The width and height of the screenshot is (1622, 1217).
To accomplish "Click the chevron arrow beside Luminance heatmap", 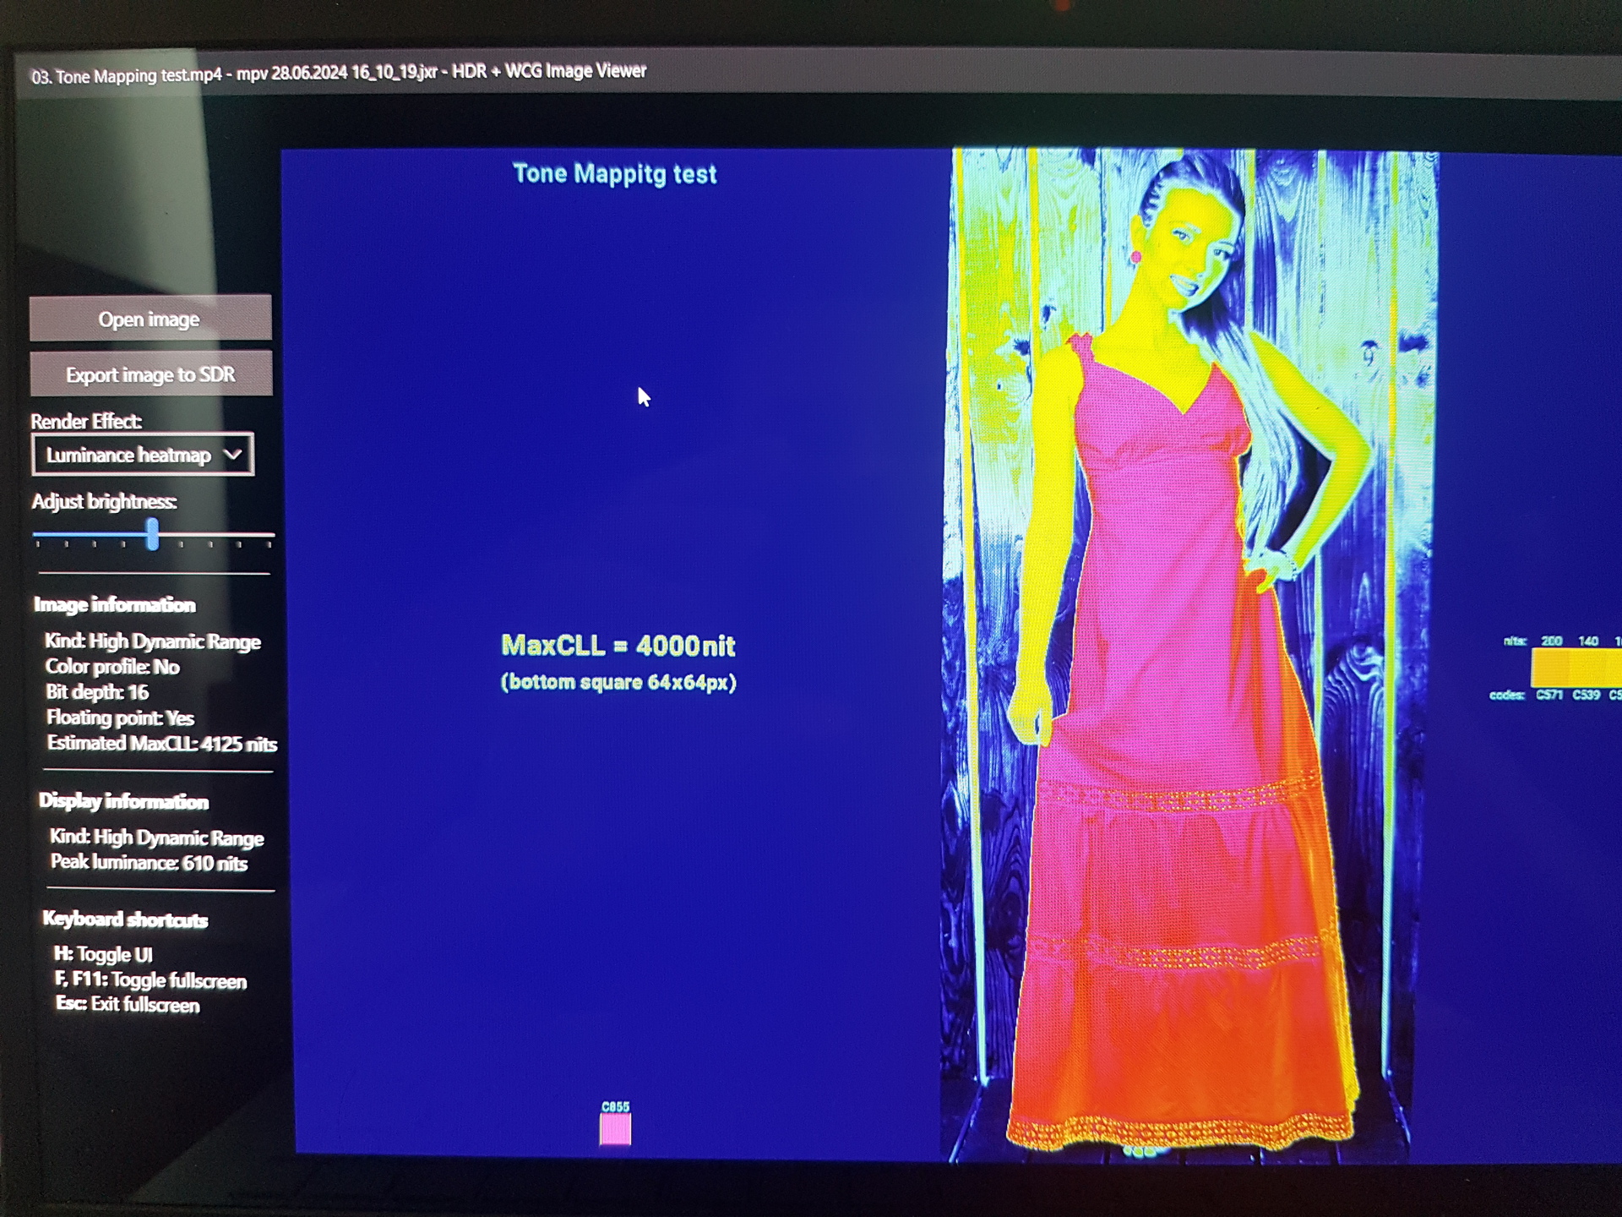I will pyautogui.click(x=232, y=455).
